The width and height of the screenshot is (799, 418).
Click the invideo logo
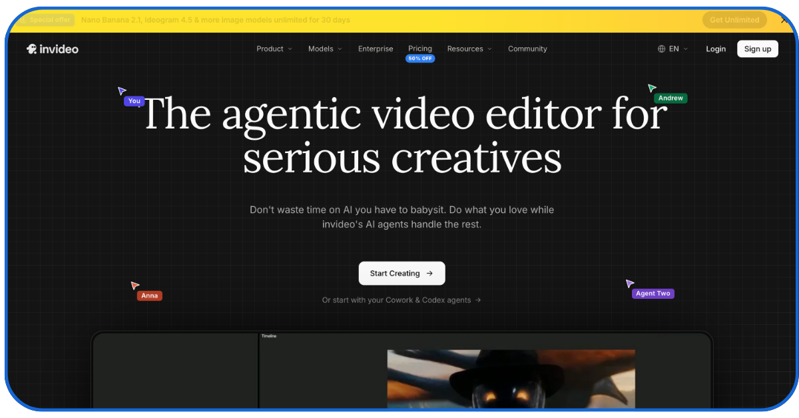[53, 49]
